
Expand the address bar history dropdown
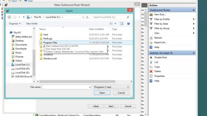pyautogui.click(x=83, y=17)
